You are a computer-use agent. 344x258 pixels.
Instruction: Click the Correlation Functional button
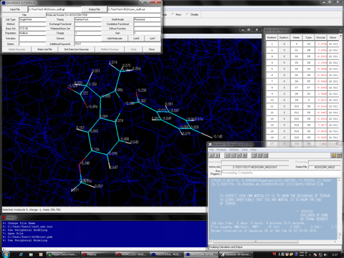pyautogui.click(x=118, y=24)
